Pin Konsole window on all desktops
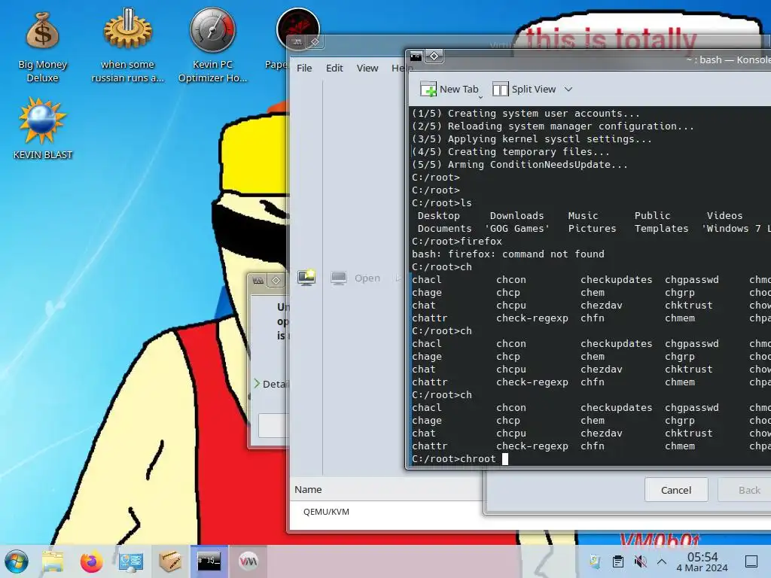The height and width of the screenshot is (578, 771). (434, 56)
